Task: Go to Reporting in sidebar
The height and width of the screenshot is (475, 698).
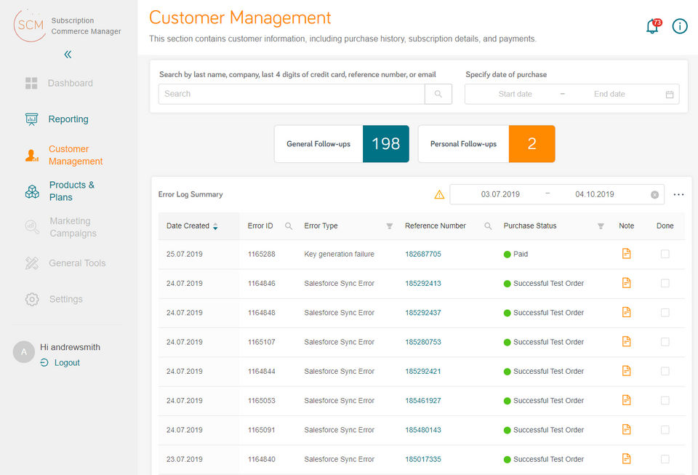Action: (x=68, y=119)
